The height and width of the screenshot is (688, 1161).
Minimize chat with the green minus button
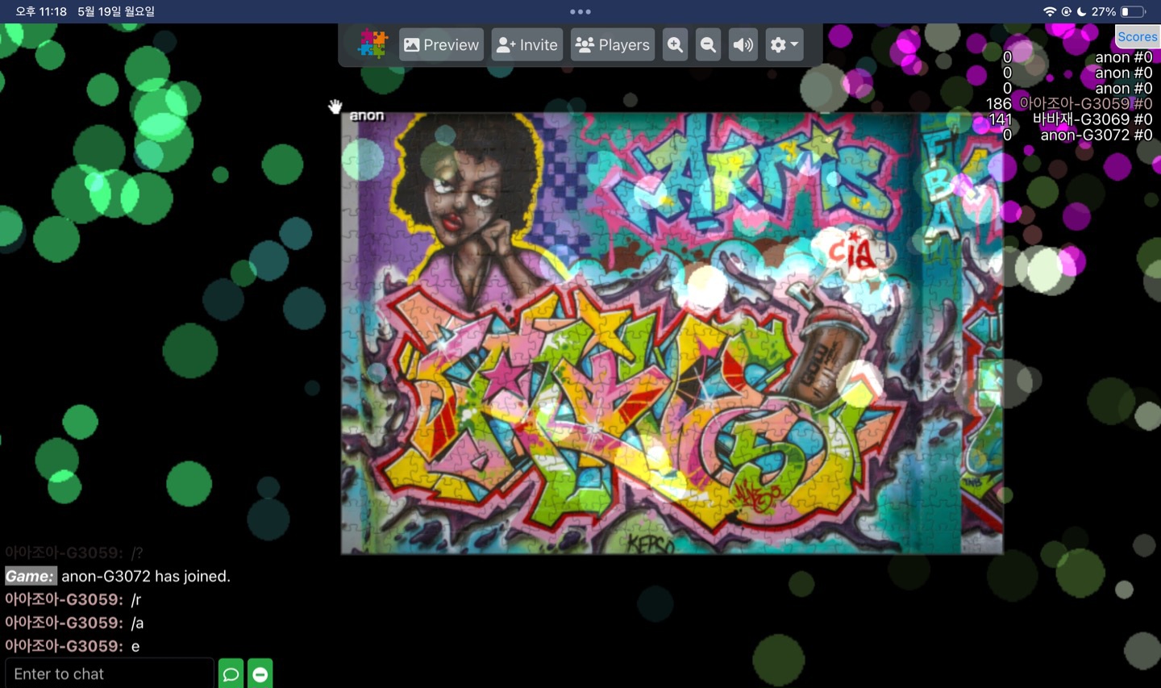tap(260, 673)
